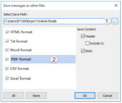The height and width of the screenshot is (103, 122).
Task: Click the All button
Action: [x=14, y=96]
